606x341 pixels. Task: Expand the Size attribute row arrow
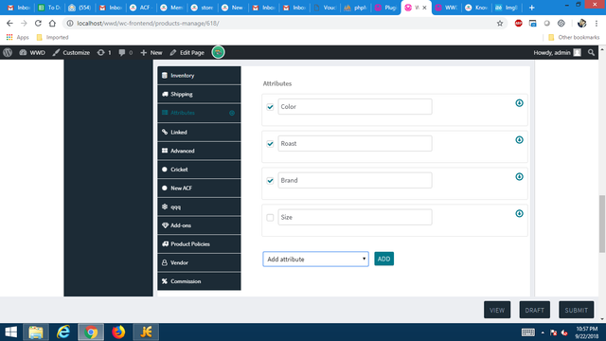click(519, 213)
